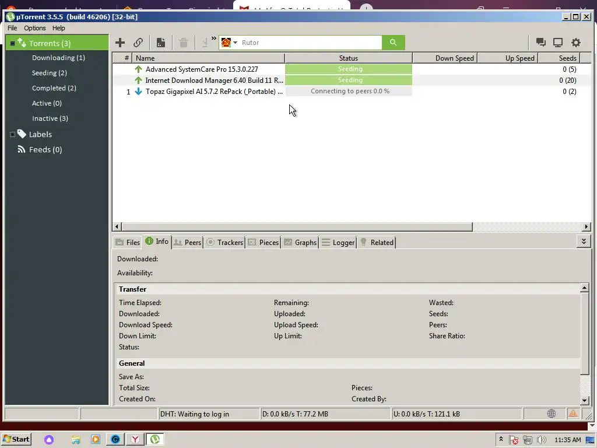Select Inactive (3) category
This screenshot has width=597, height=448.
point(50,118)
